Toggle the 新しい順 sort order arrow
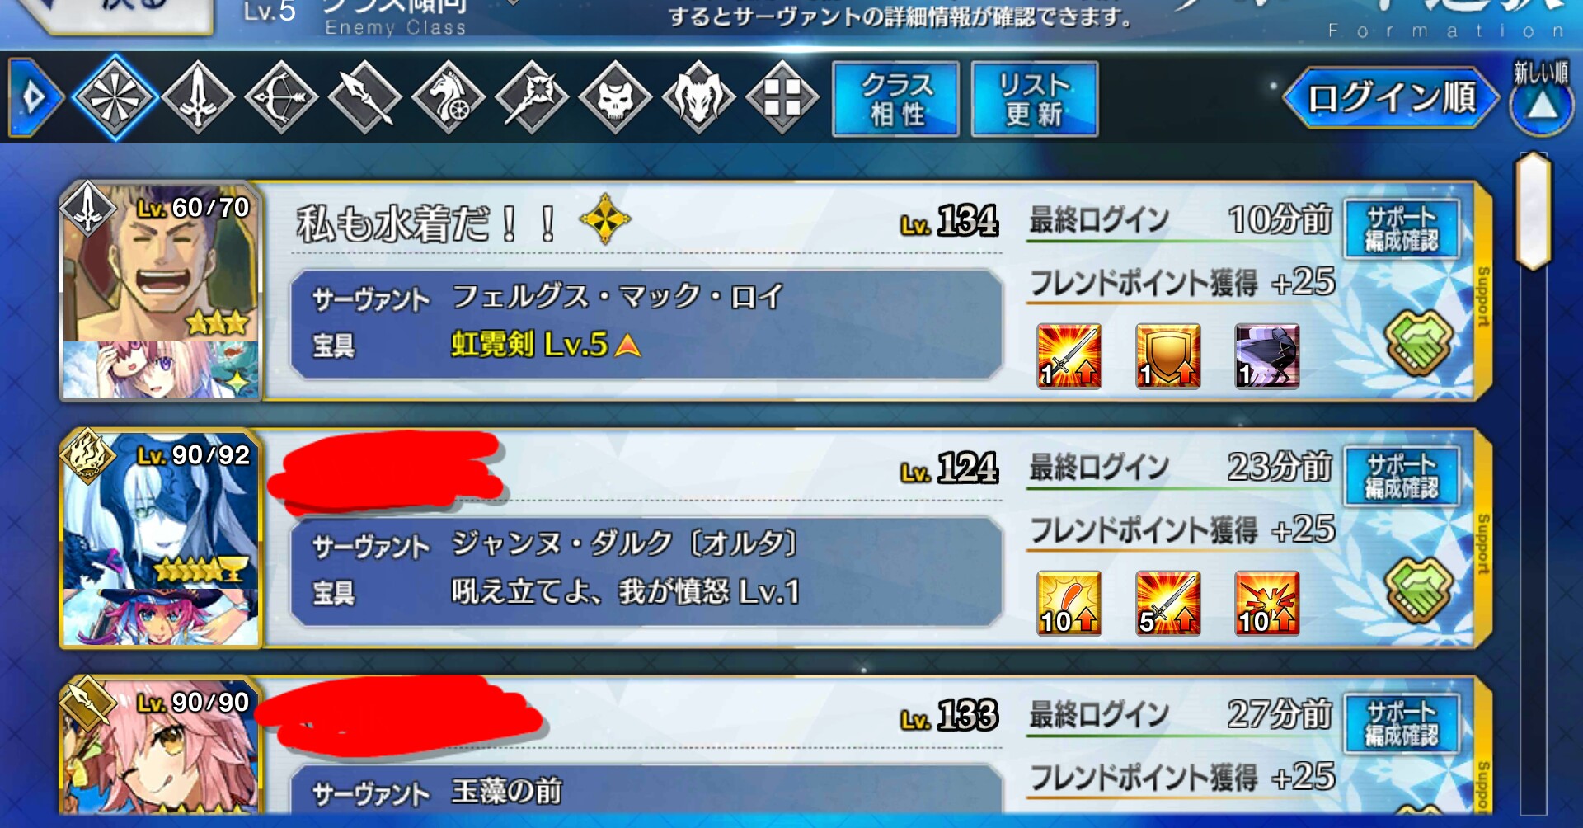The width and height of the screenshot is (1583, 828). pos(1541,97)
